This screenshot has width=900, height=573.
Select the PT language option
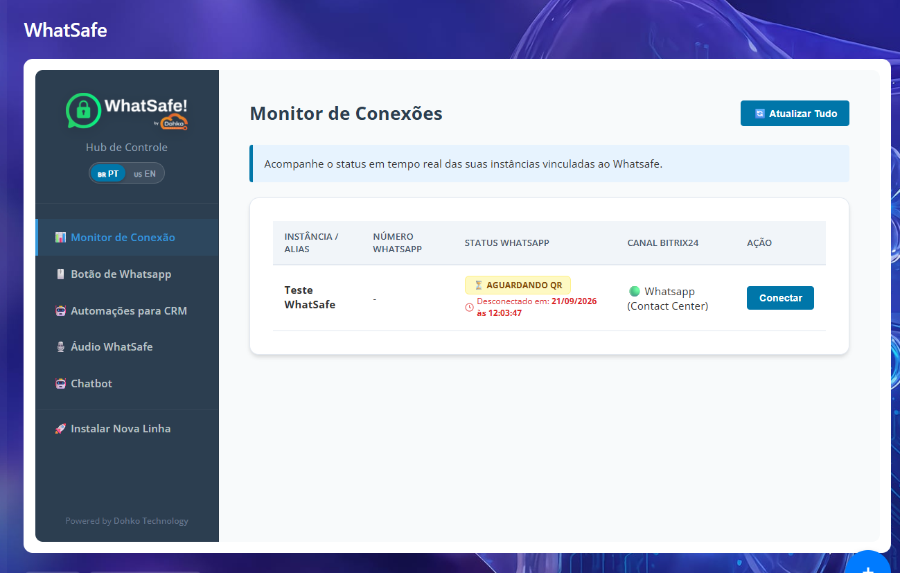pyautogui.click(x=108, y=174)
